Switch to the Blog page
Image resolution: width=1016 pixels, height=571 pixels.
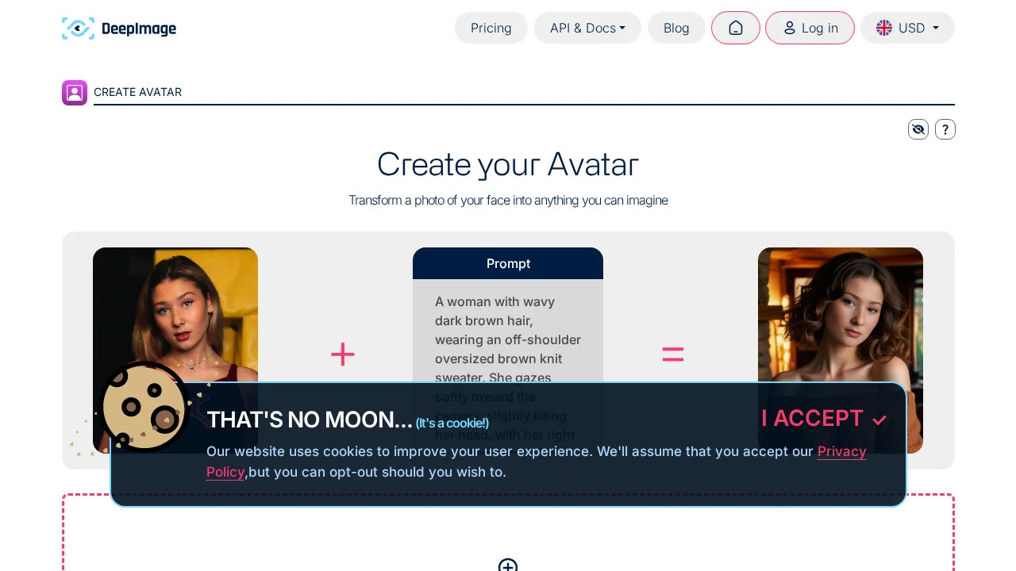(x=676, y=28)
